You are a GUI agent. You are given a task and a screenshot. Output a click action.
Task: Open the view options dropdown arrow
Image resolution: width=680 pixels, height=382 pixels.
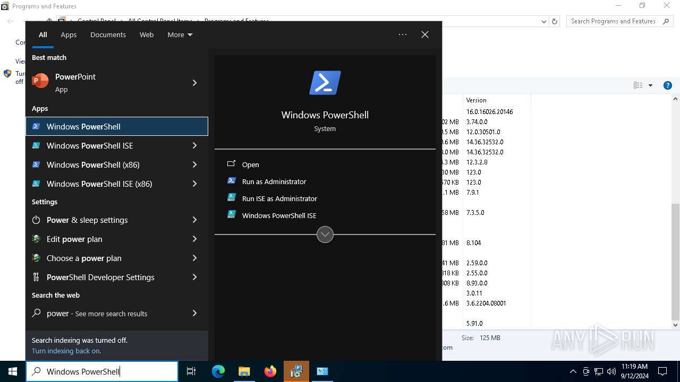650,85
